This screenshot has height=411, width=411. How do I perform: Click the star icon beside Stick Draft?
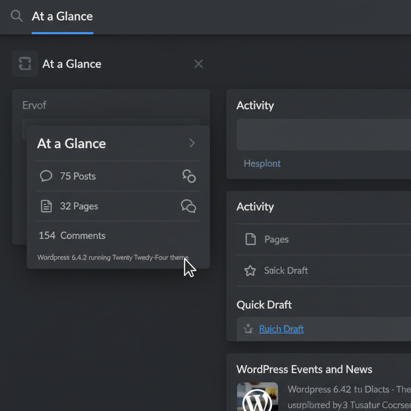click(250, 271)
